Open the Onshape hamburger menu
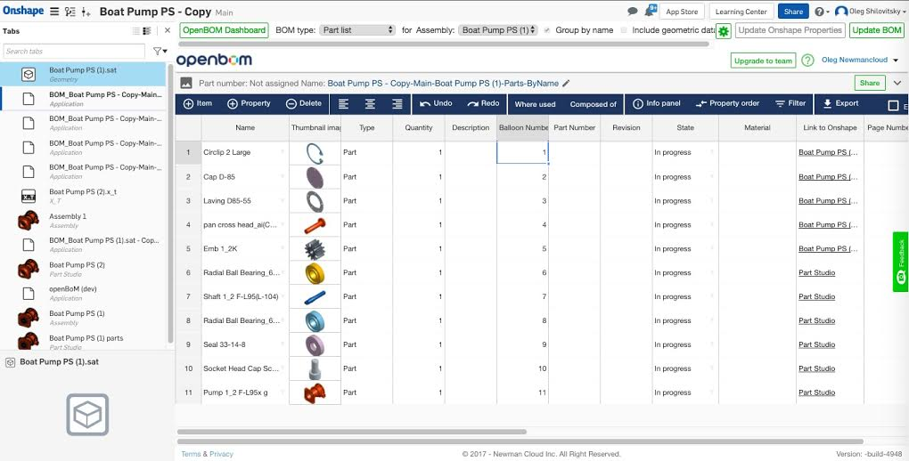Screen dimensions: 909x461 coord(53,11)
